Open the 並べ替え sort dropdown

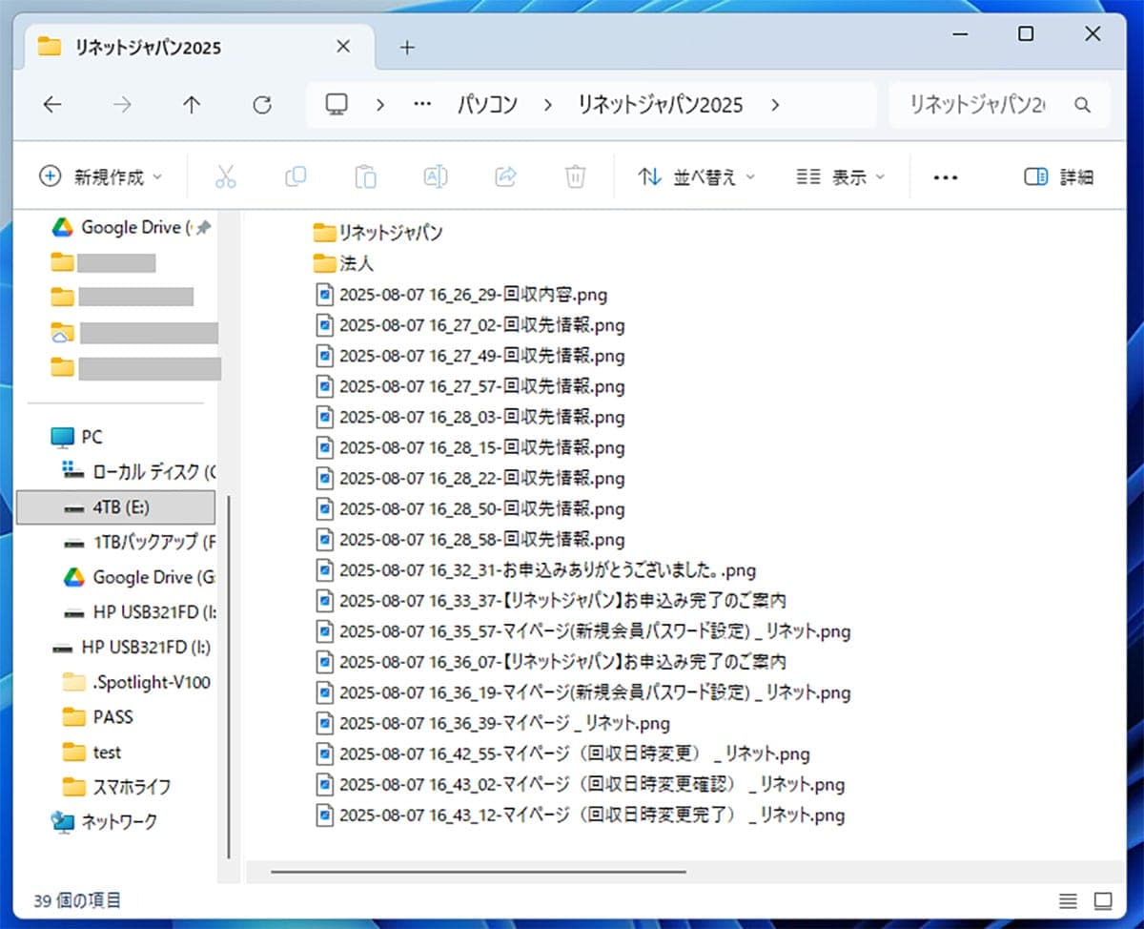tap(696, 177)
